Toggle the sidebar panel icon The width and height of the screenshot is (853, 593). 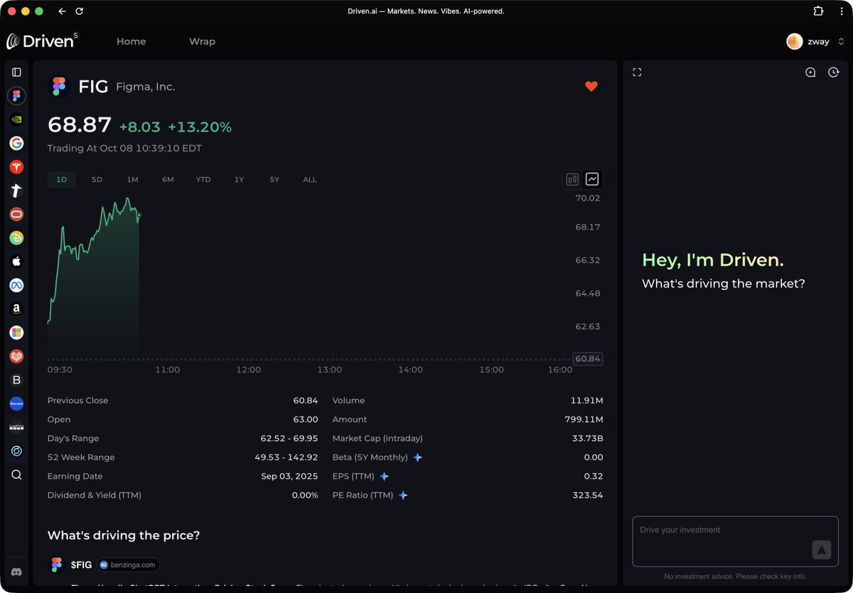click(16, 72)
